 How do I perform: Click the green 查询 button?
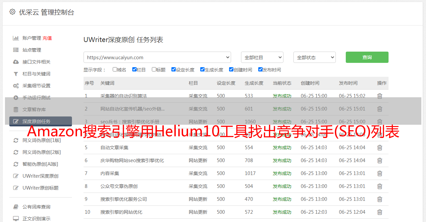pyautogui.click(x=367, y=57)
